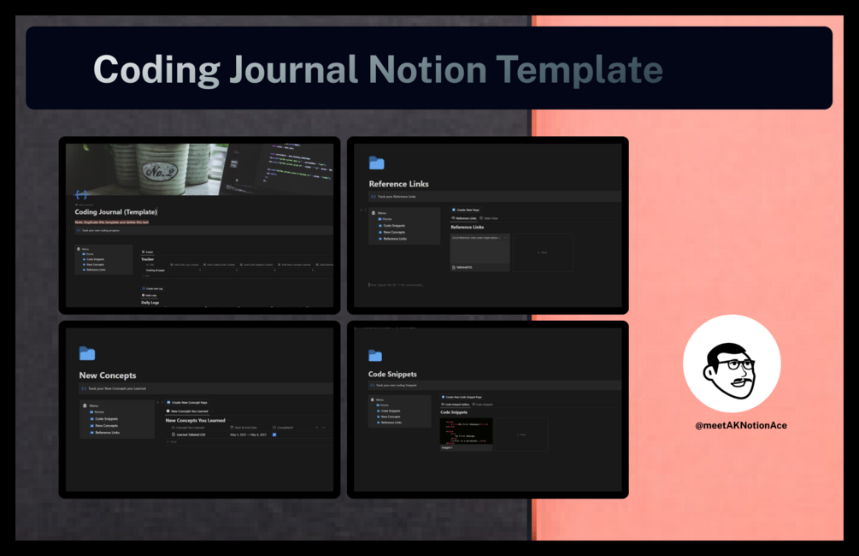Click the @meetAKNotionAce handle text
The height and width of the screenshot is (556, 859).
pyautogui.click(x=741, y=425)
